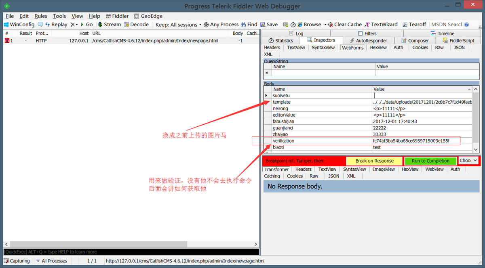Open request HexView inspector tab

tap(378, 48)
